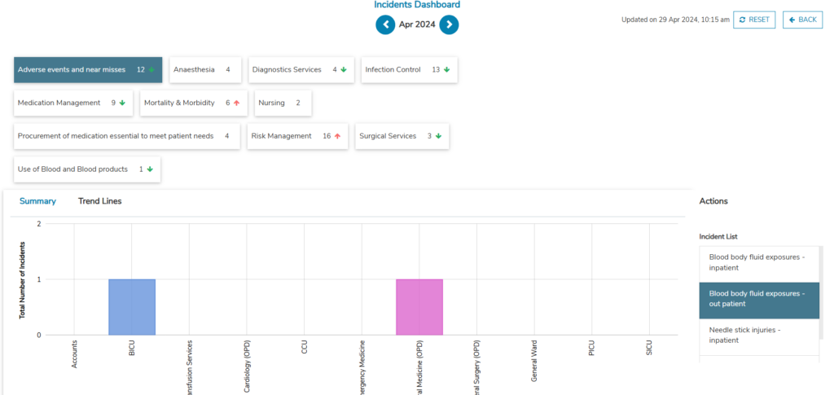Switch to the Trend Lines tab
The height and width of the screenshot is (395, 834).
(x=99, y=201)
